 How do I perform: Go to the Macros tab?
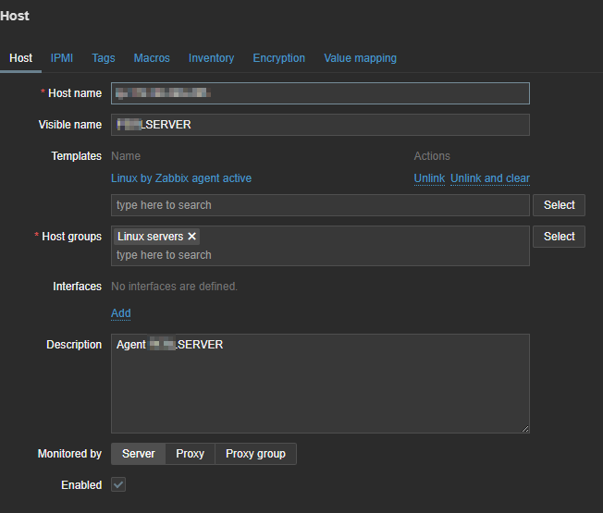[152, 58]
